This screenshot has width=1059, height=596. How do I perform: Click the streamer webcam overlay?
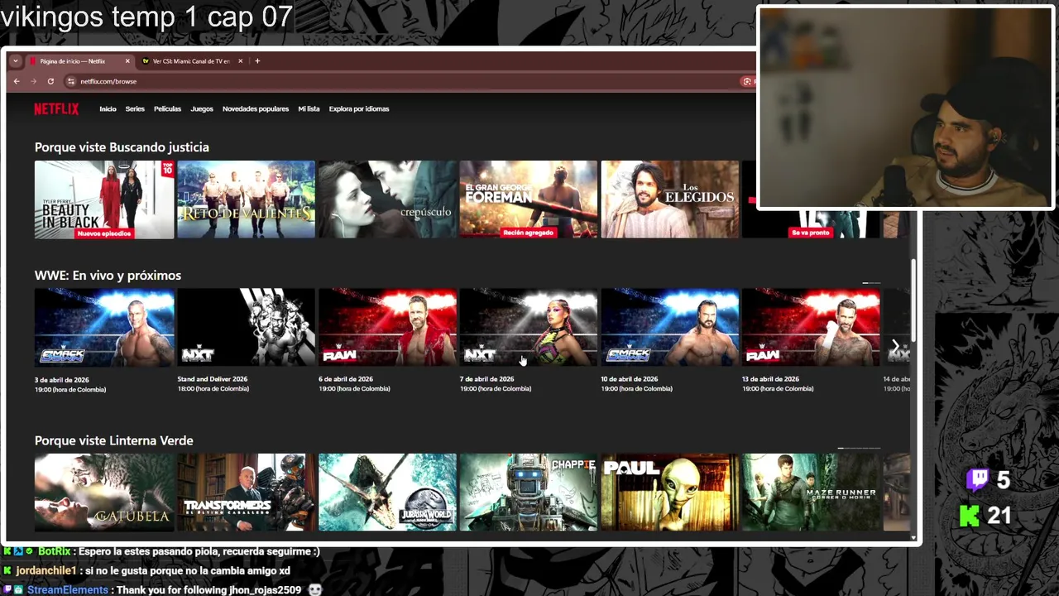click(905, 108)
